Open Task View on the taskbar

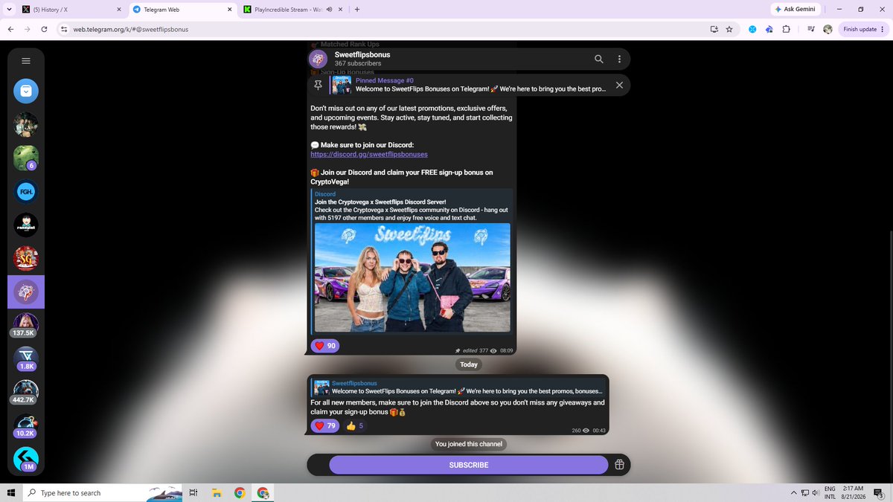pos(193,492)
